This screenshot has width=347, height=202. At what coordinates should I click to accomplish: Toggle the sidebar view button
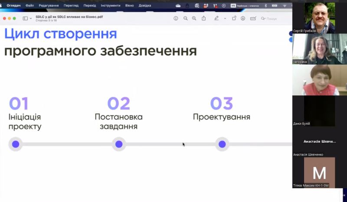coord(25,18)
